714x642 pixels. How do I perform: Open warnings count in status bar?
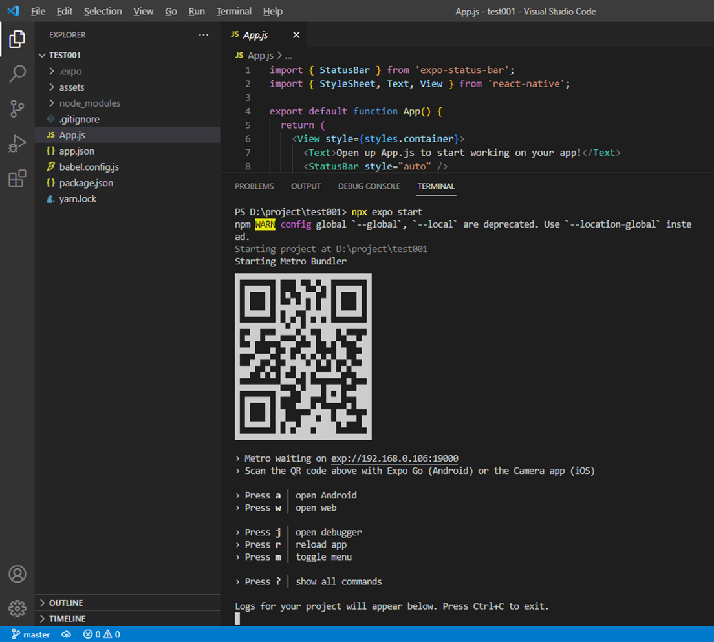click(x=111, y=634)
